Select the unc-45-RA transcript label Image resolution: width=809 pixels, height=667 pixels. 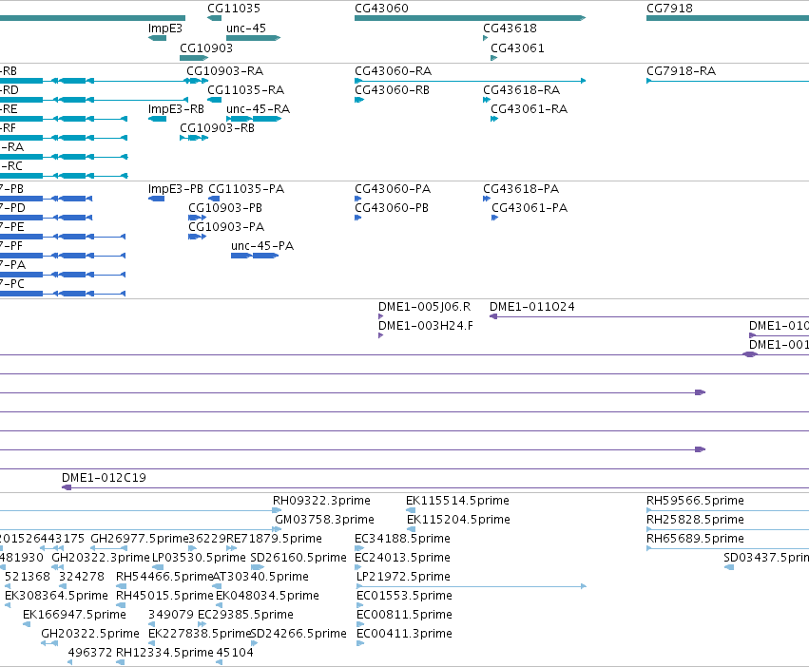coord(258,109)
